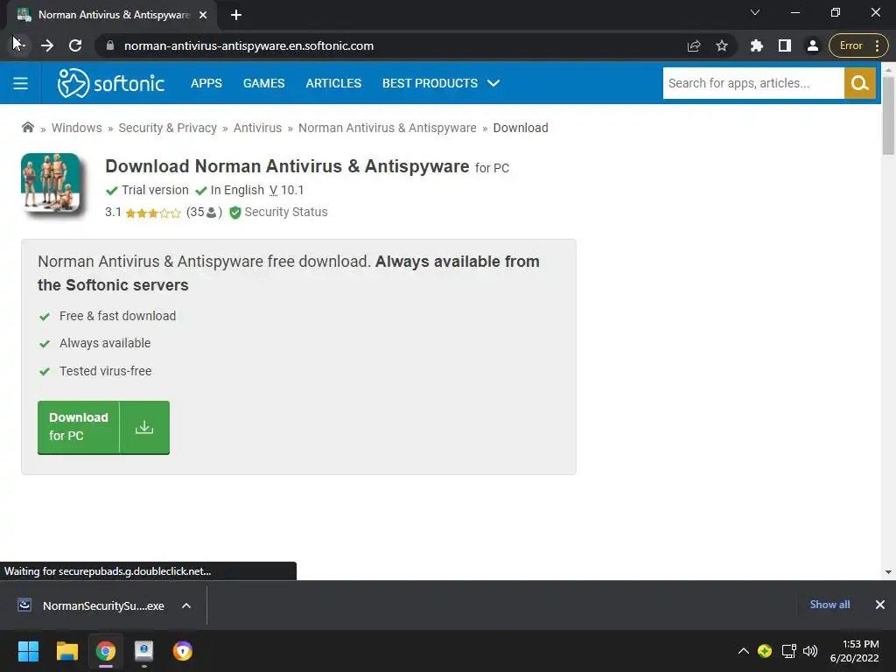Go to Norman Antivirus & Antispyware breadcrumb
The width and height of the screenshot is (896, 672).
(x=388, y=128)
